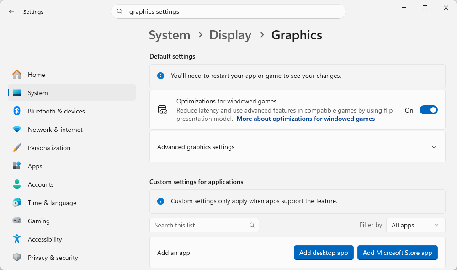Click the Personalization paintbrush icon

pos(17,148)
